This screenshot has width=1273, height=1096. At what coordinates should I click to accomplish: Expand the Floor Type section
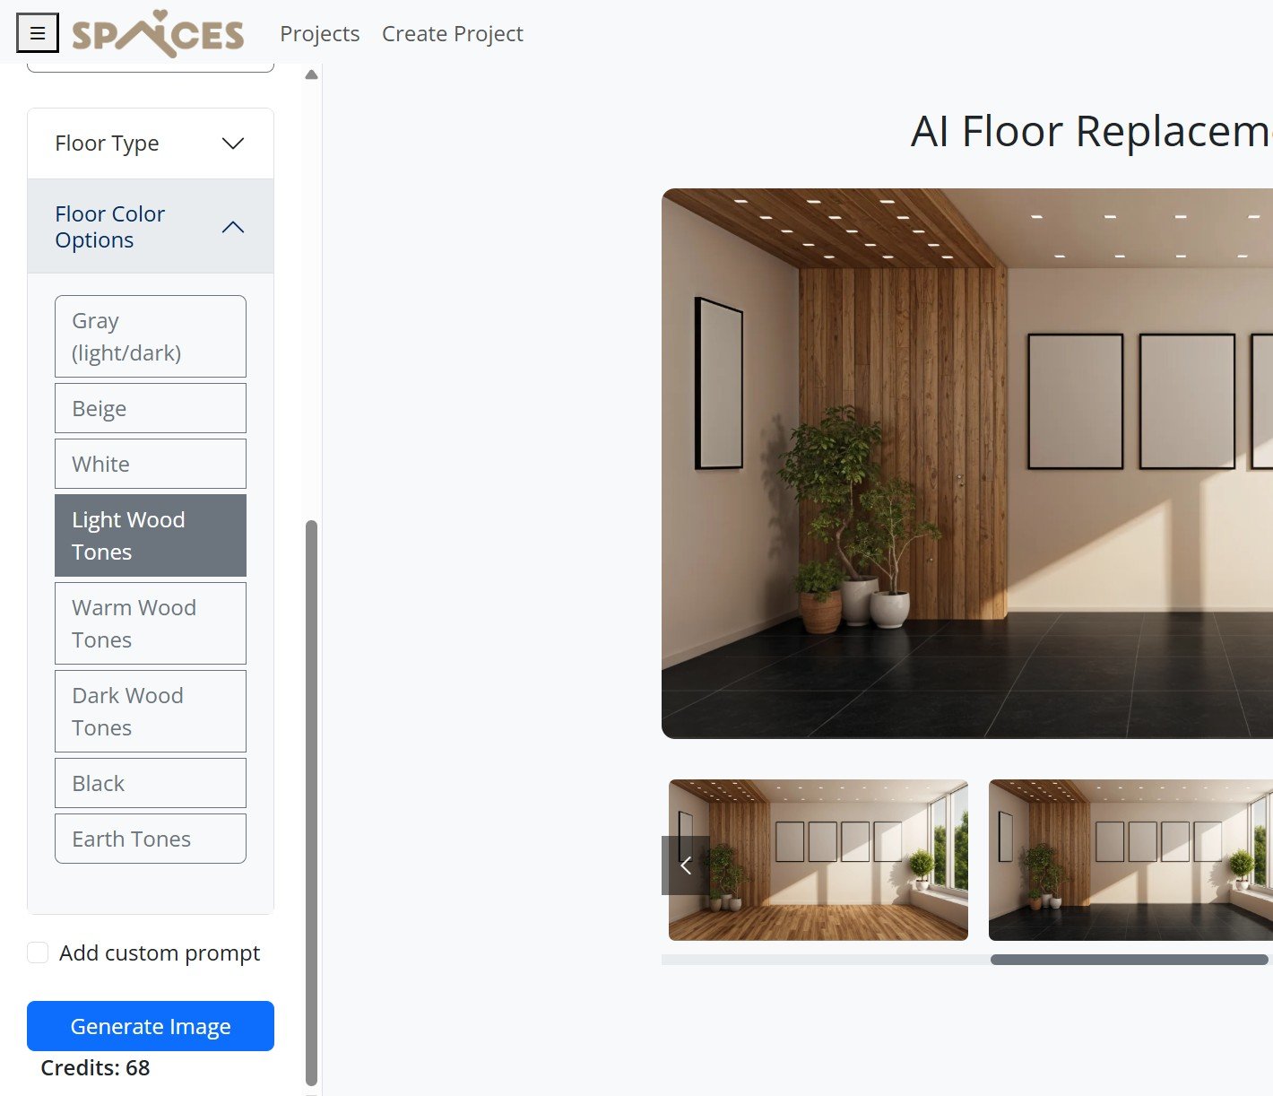pyautogui.click(x=151, y=144)
